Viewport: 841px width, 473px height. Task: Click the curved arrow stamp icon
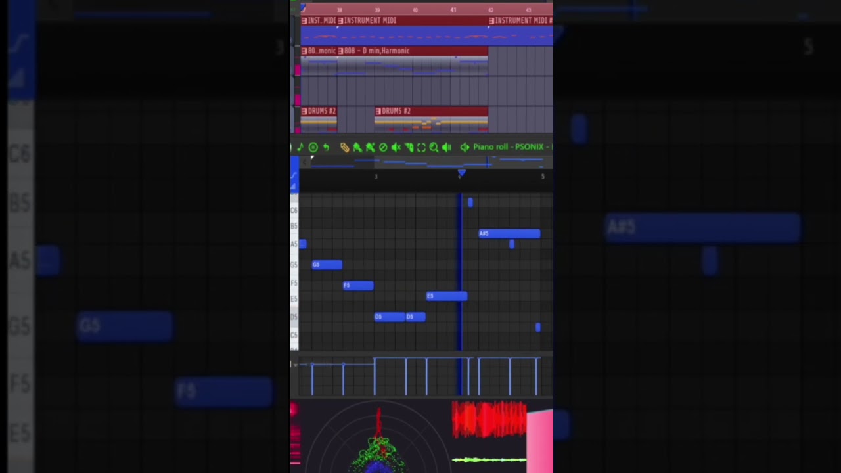point(326,147)
